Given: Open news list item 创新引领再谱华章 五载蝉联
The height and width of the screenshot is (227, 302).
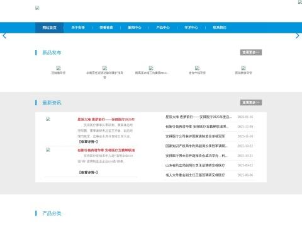Looking at the screenshot, I should pos(197,127).
